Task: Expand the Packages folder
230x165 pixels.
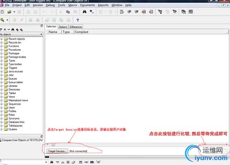Action: [x=1, y=53]
